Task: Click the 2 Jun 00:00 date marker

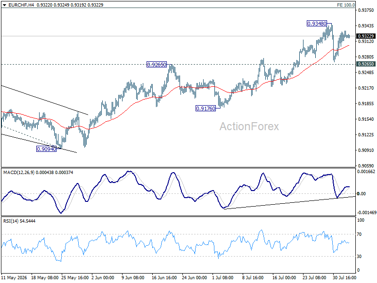Action: (103, 278)
